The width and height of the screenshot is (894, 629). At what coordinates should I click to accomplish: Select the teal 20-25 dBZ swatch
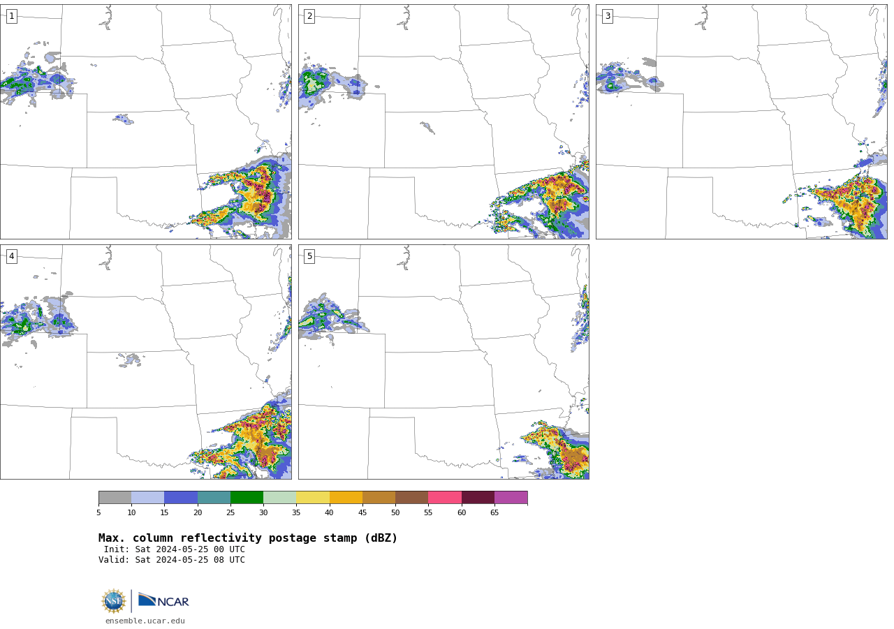point(214,498)
